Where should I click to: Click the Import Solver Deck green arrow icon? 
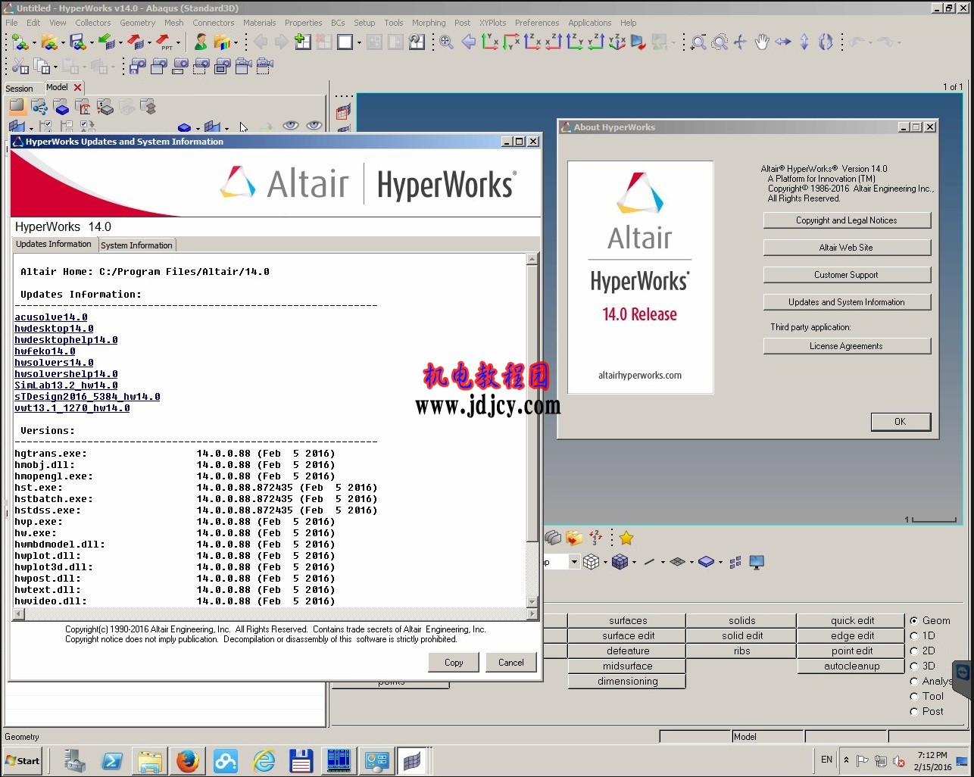(x=105, y=42)
